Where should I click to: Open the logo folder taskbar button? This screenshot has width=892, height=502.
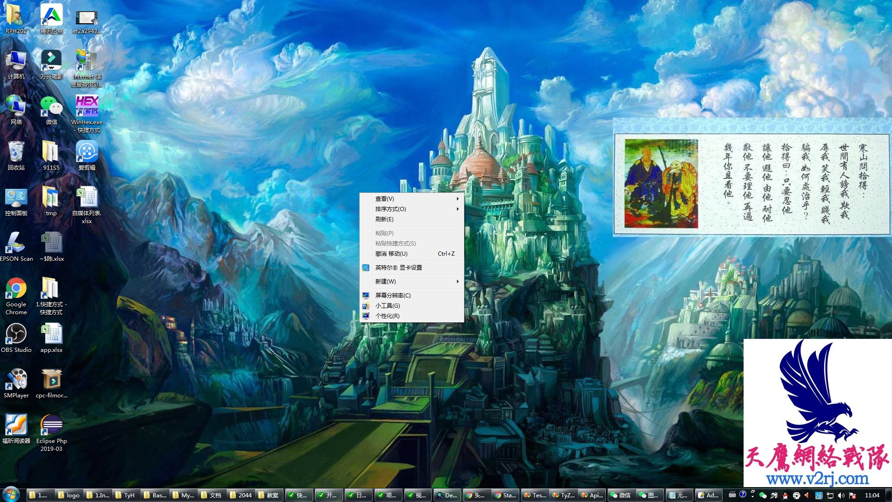(x=69, y=495)
